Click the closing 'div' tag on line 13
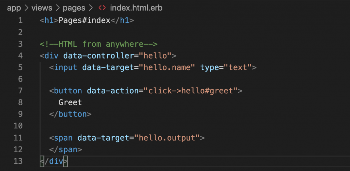This screenshot has width=350, height=171. pyautogui.click(x=54, y=161)
